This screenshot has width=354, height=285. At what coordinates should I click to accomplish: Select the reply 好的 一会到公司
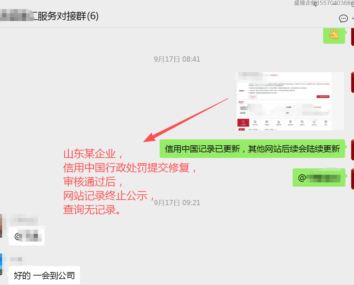[44, 275]
